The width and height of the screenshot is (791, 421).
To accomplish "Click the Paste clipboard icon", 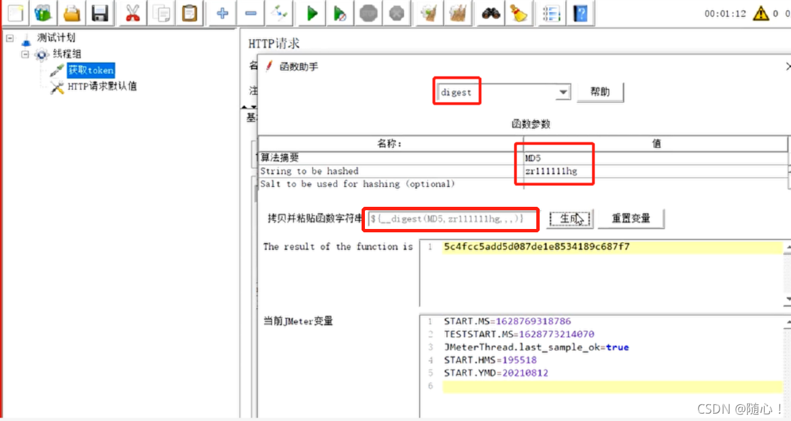I will [189, 13].
